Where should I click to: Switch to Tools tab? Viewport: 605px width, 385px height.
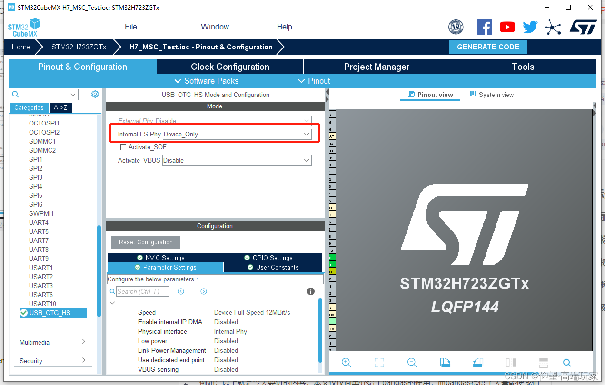(x=523, y=67)
